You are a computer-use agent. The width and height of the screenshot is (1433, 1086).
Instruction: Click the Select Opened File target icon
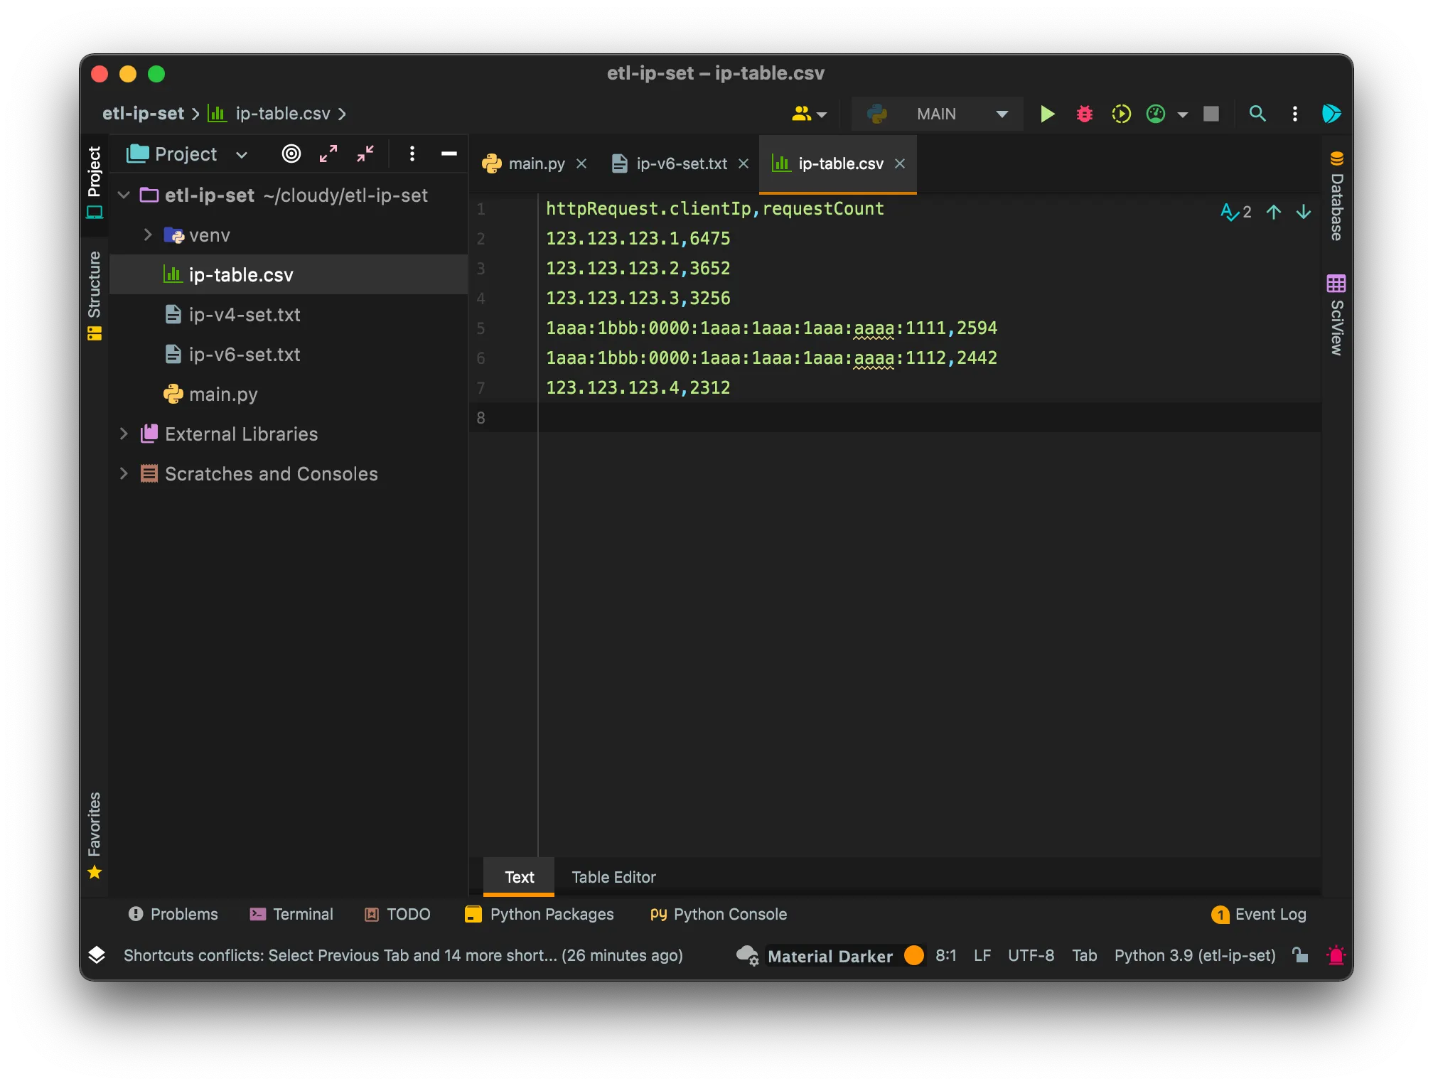(x=291, y=154)
